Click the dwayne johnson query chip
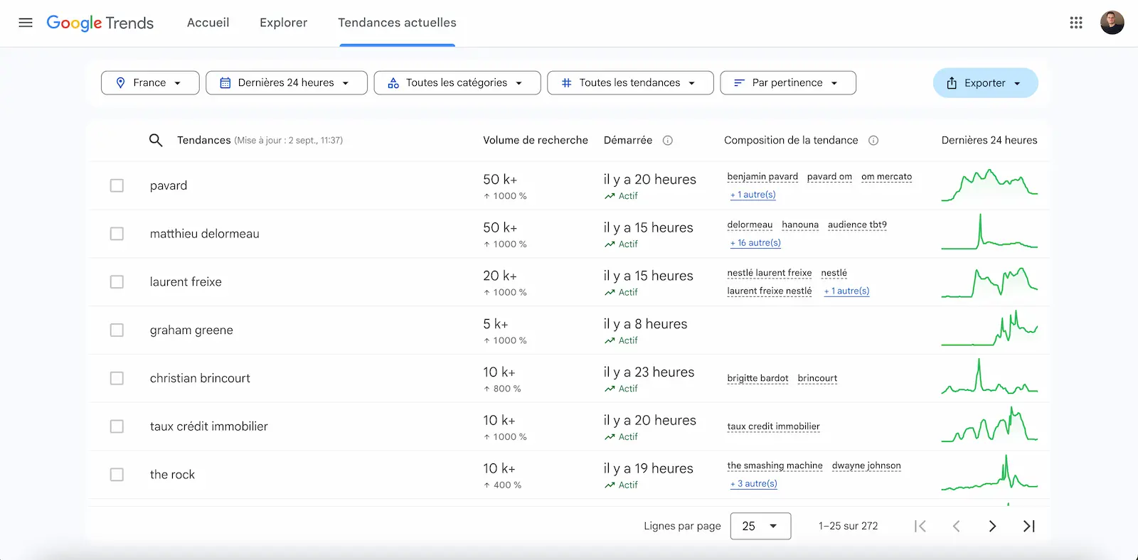This screenshot has height=560, width=1138. coord(866,466)
